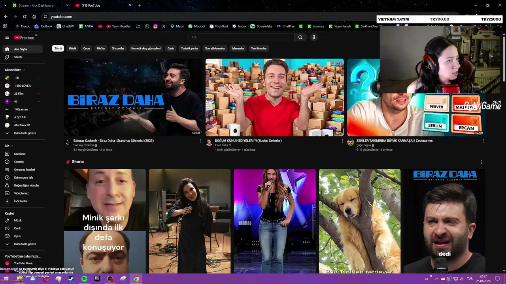
Task: Select the Son yüklenenler chip
Action: tap(215, 49)
